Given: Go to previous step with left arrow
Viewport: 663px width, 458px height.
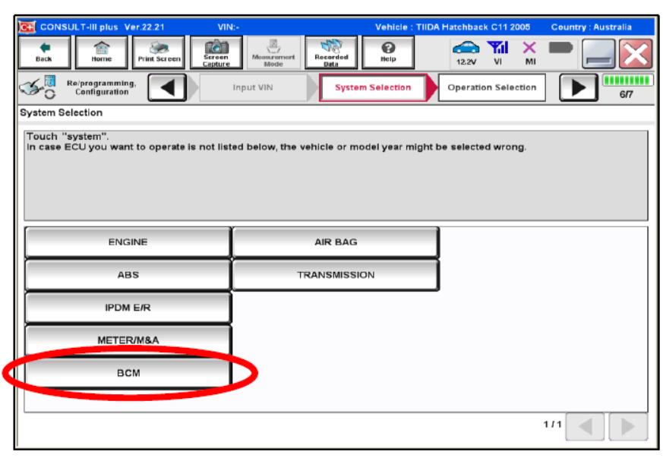Looking at the screenshot, I should tap(167, 88).
